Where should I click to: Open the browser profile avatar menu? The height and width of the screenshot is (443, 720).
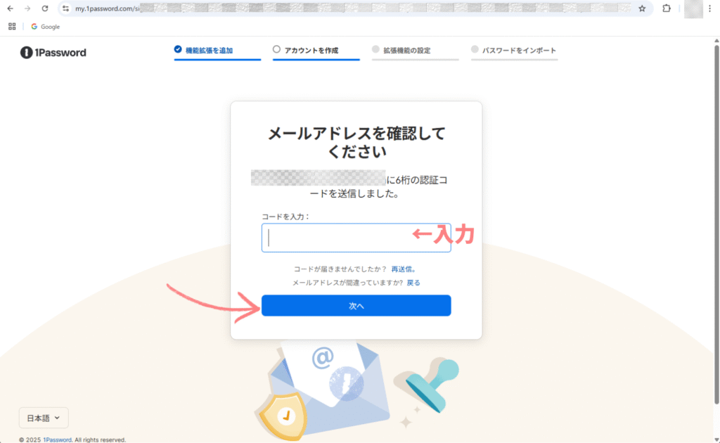tap(693, 8)
